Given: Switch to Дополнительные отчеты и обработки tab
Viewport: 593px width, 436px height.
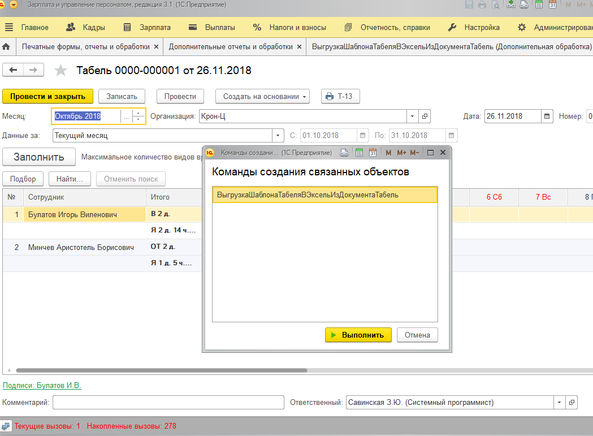Looking at the screenshot, I should 231,47.
